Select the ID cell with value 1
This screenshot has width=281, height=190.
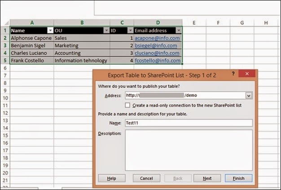point(122,38)
